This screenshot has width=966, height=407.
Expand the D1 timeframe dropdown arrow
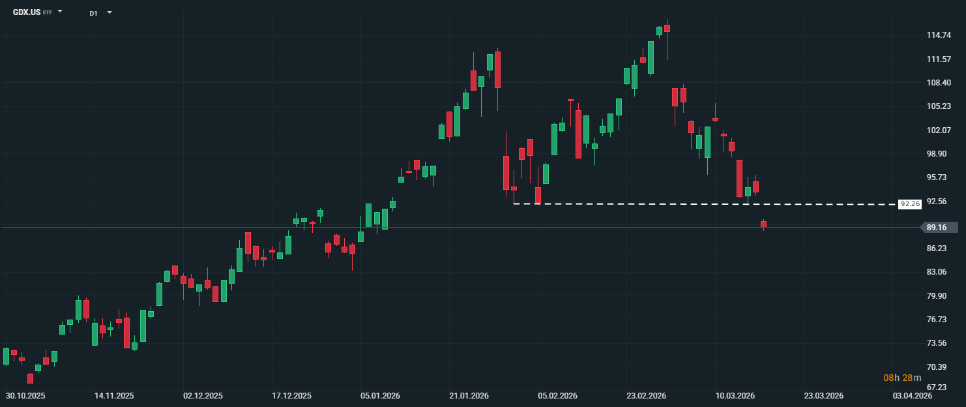[109, 12]
